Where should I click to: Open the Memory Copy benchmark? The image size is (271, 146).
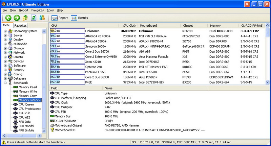click(28, 96)
